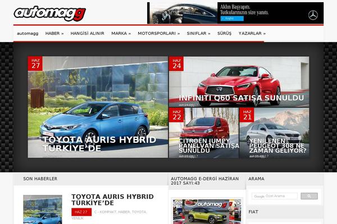337x224 pixels.
Task: Open the Mercedes banner ad car image
Action: [x=183, y=13]
